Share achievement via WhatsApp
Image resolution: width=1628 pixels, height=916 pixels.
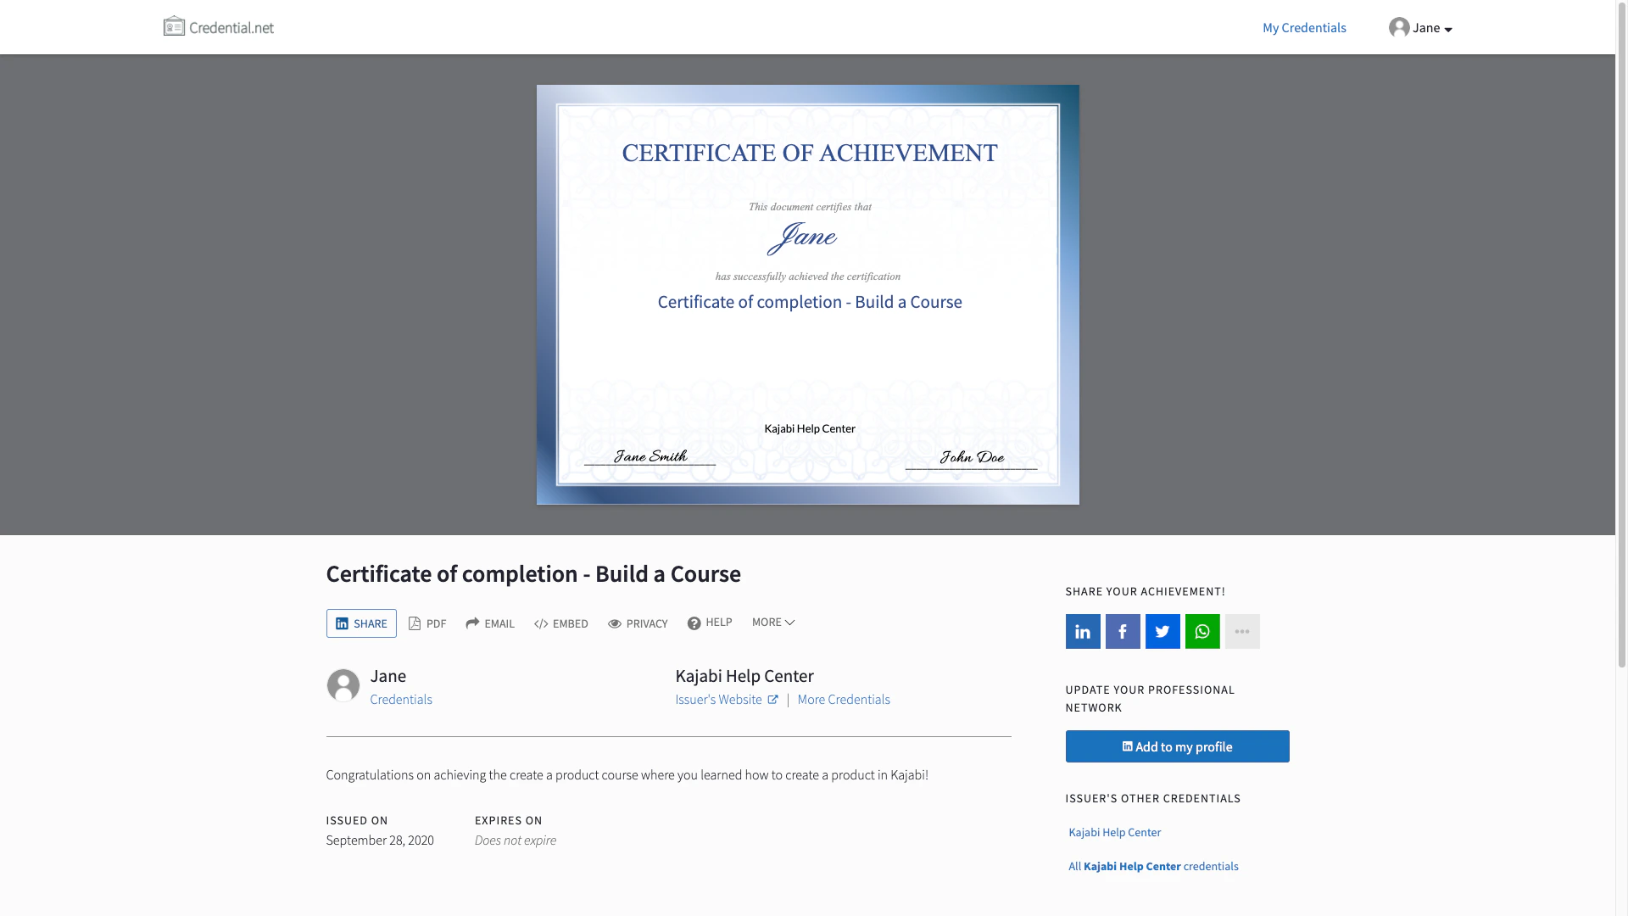pos(1202,632)
